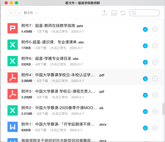Screen dimensions: 165x142
Task: Expand the 群文件 folder dropdown
Action: [31, 13]
